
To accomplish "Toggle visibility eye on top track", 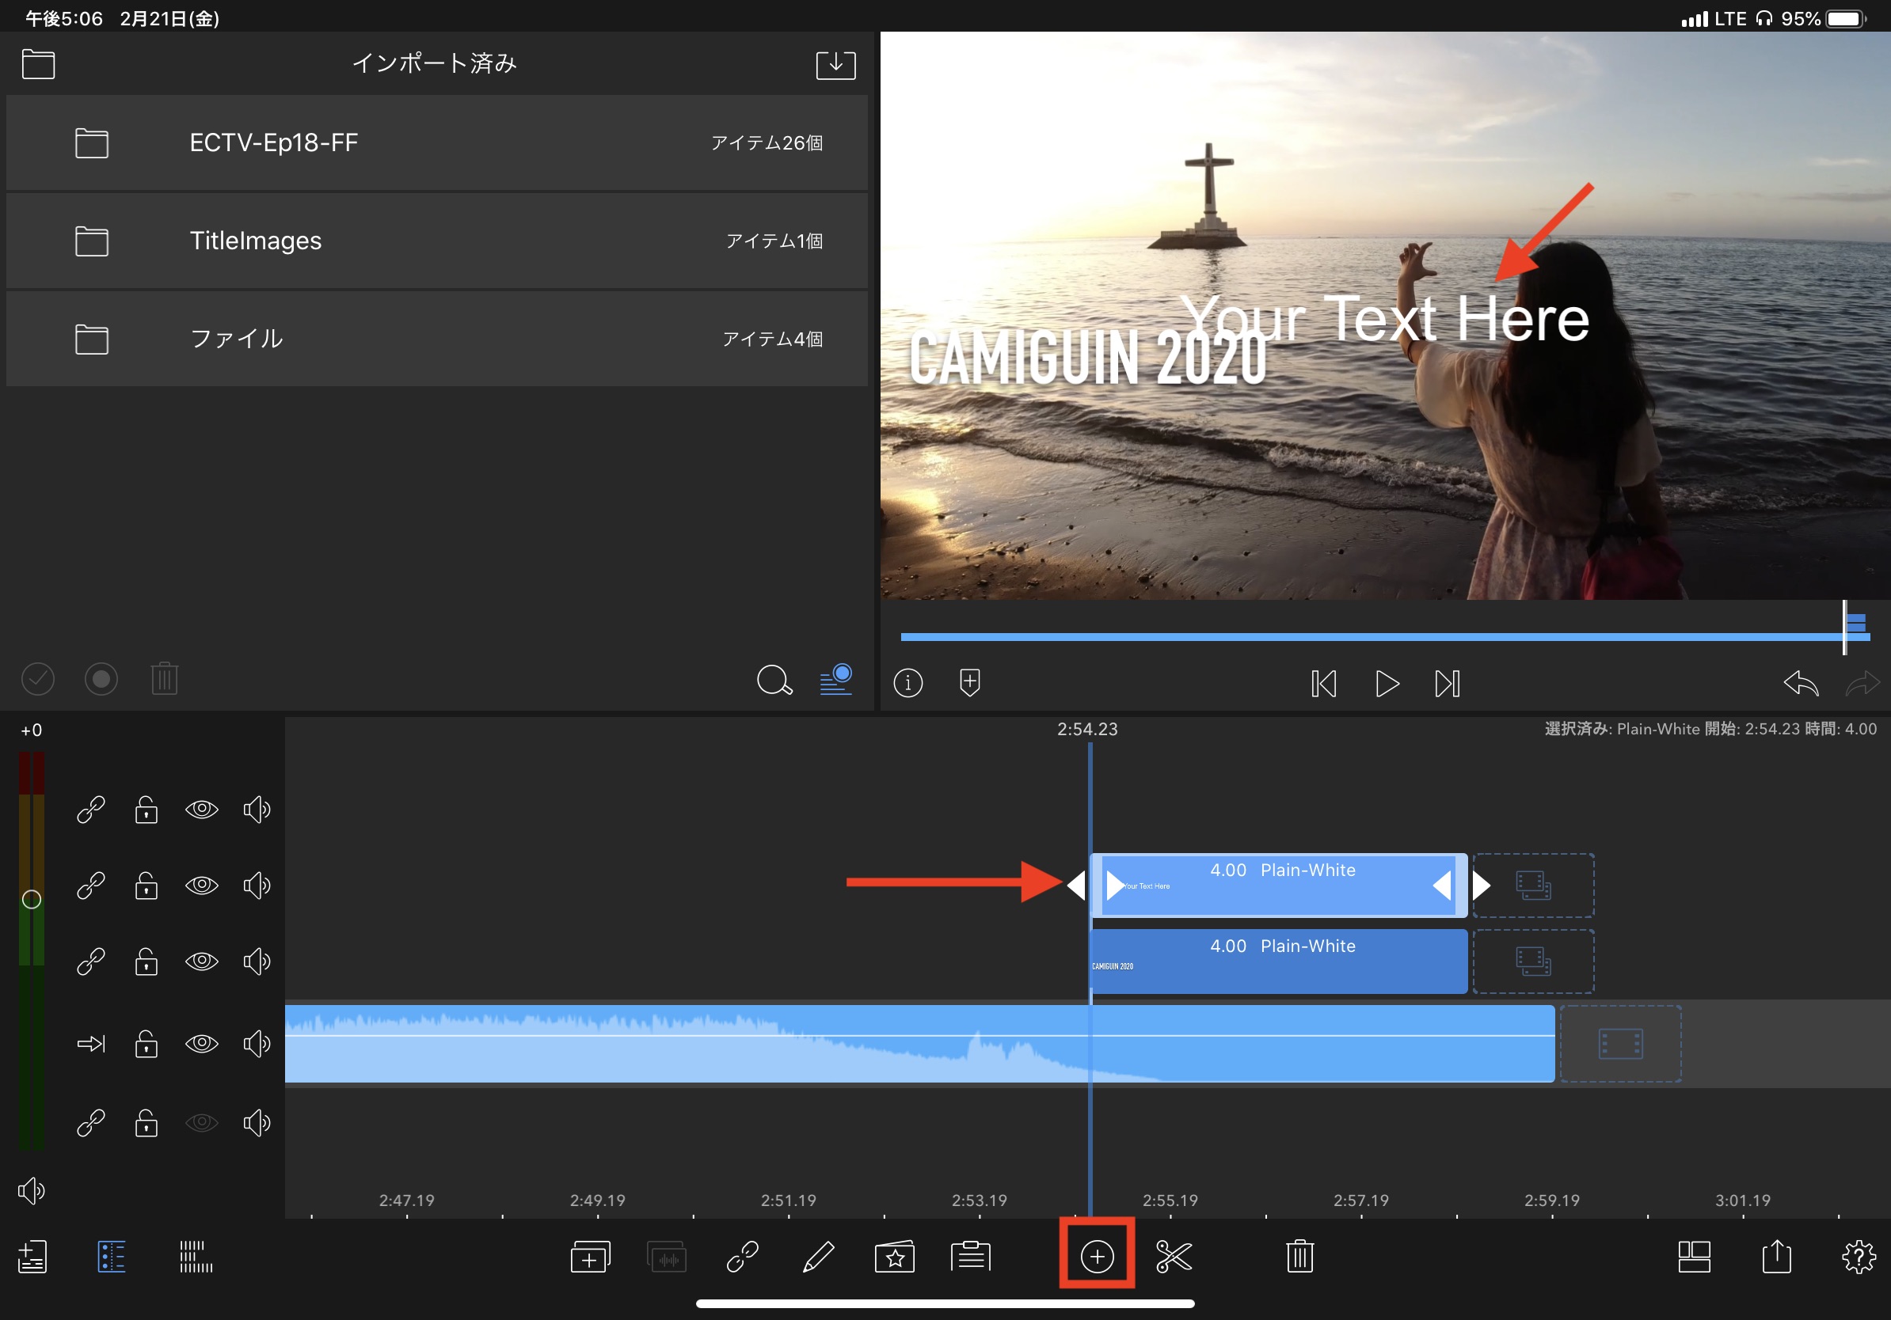I will tap(202, 810).
